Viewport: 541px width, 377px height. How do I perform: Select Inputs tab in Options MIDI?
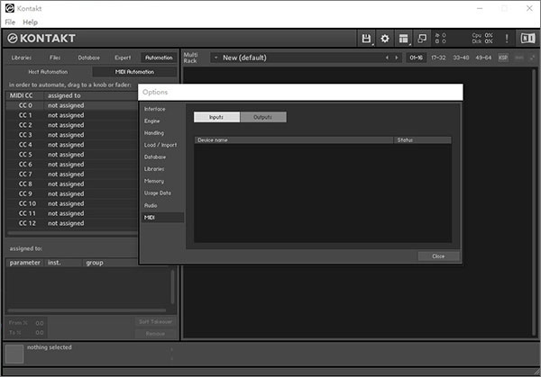[x=216, y=117]
